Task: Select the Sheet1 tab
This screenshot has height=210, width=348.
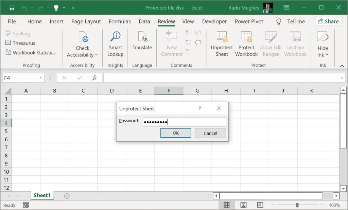Action: tap(42, 195)
